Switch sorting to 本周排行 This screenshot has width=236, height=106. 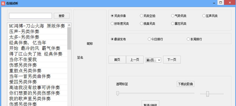194,39
